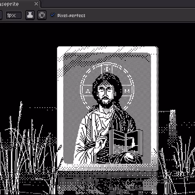Click the Pixel-perfect label text
This screenshot has width=195, height=195.
(x=71, y=16)
